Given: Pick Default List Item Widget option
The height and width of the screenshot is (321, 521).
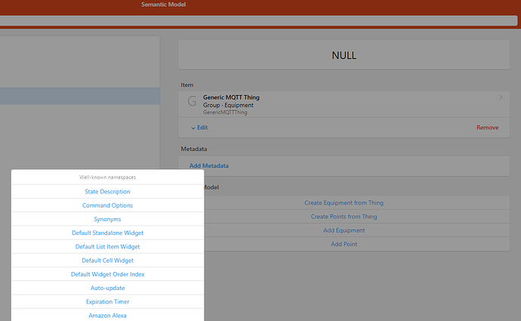Looking at the screenshot, I should 107,246.
